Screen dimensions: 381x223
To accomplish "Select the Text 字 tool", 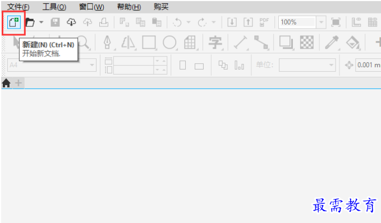I will click(215, 43).
